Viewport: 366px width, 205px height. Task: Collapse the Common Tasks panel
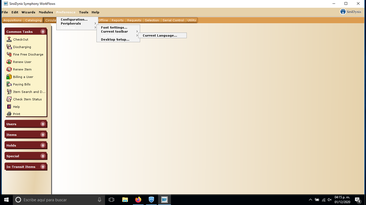[43, 31]
